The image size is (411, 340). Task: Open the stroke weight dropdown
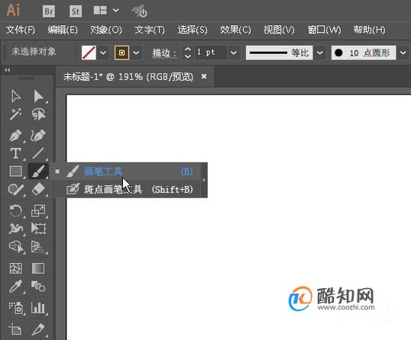click(234, 53)
